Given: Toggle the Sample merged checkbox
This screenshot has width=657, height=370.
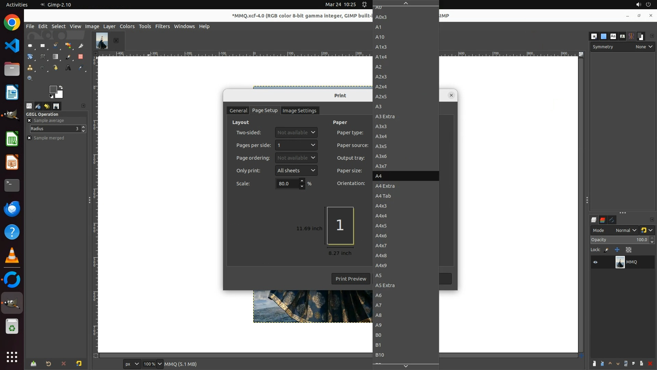Looking at the screenshot, I should 29,138.
